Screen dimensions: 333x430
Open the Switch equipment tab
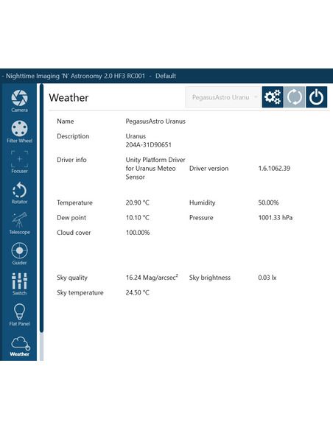pyautogui.click(x=19, y=284)
